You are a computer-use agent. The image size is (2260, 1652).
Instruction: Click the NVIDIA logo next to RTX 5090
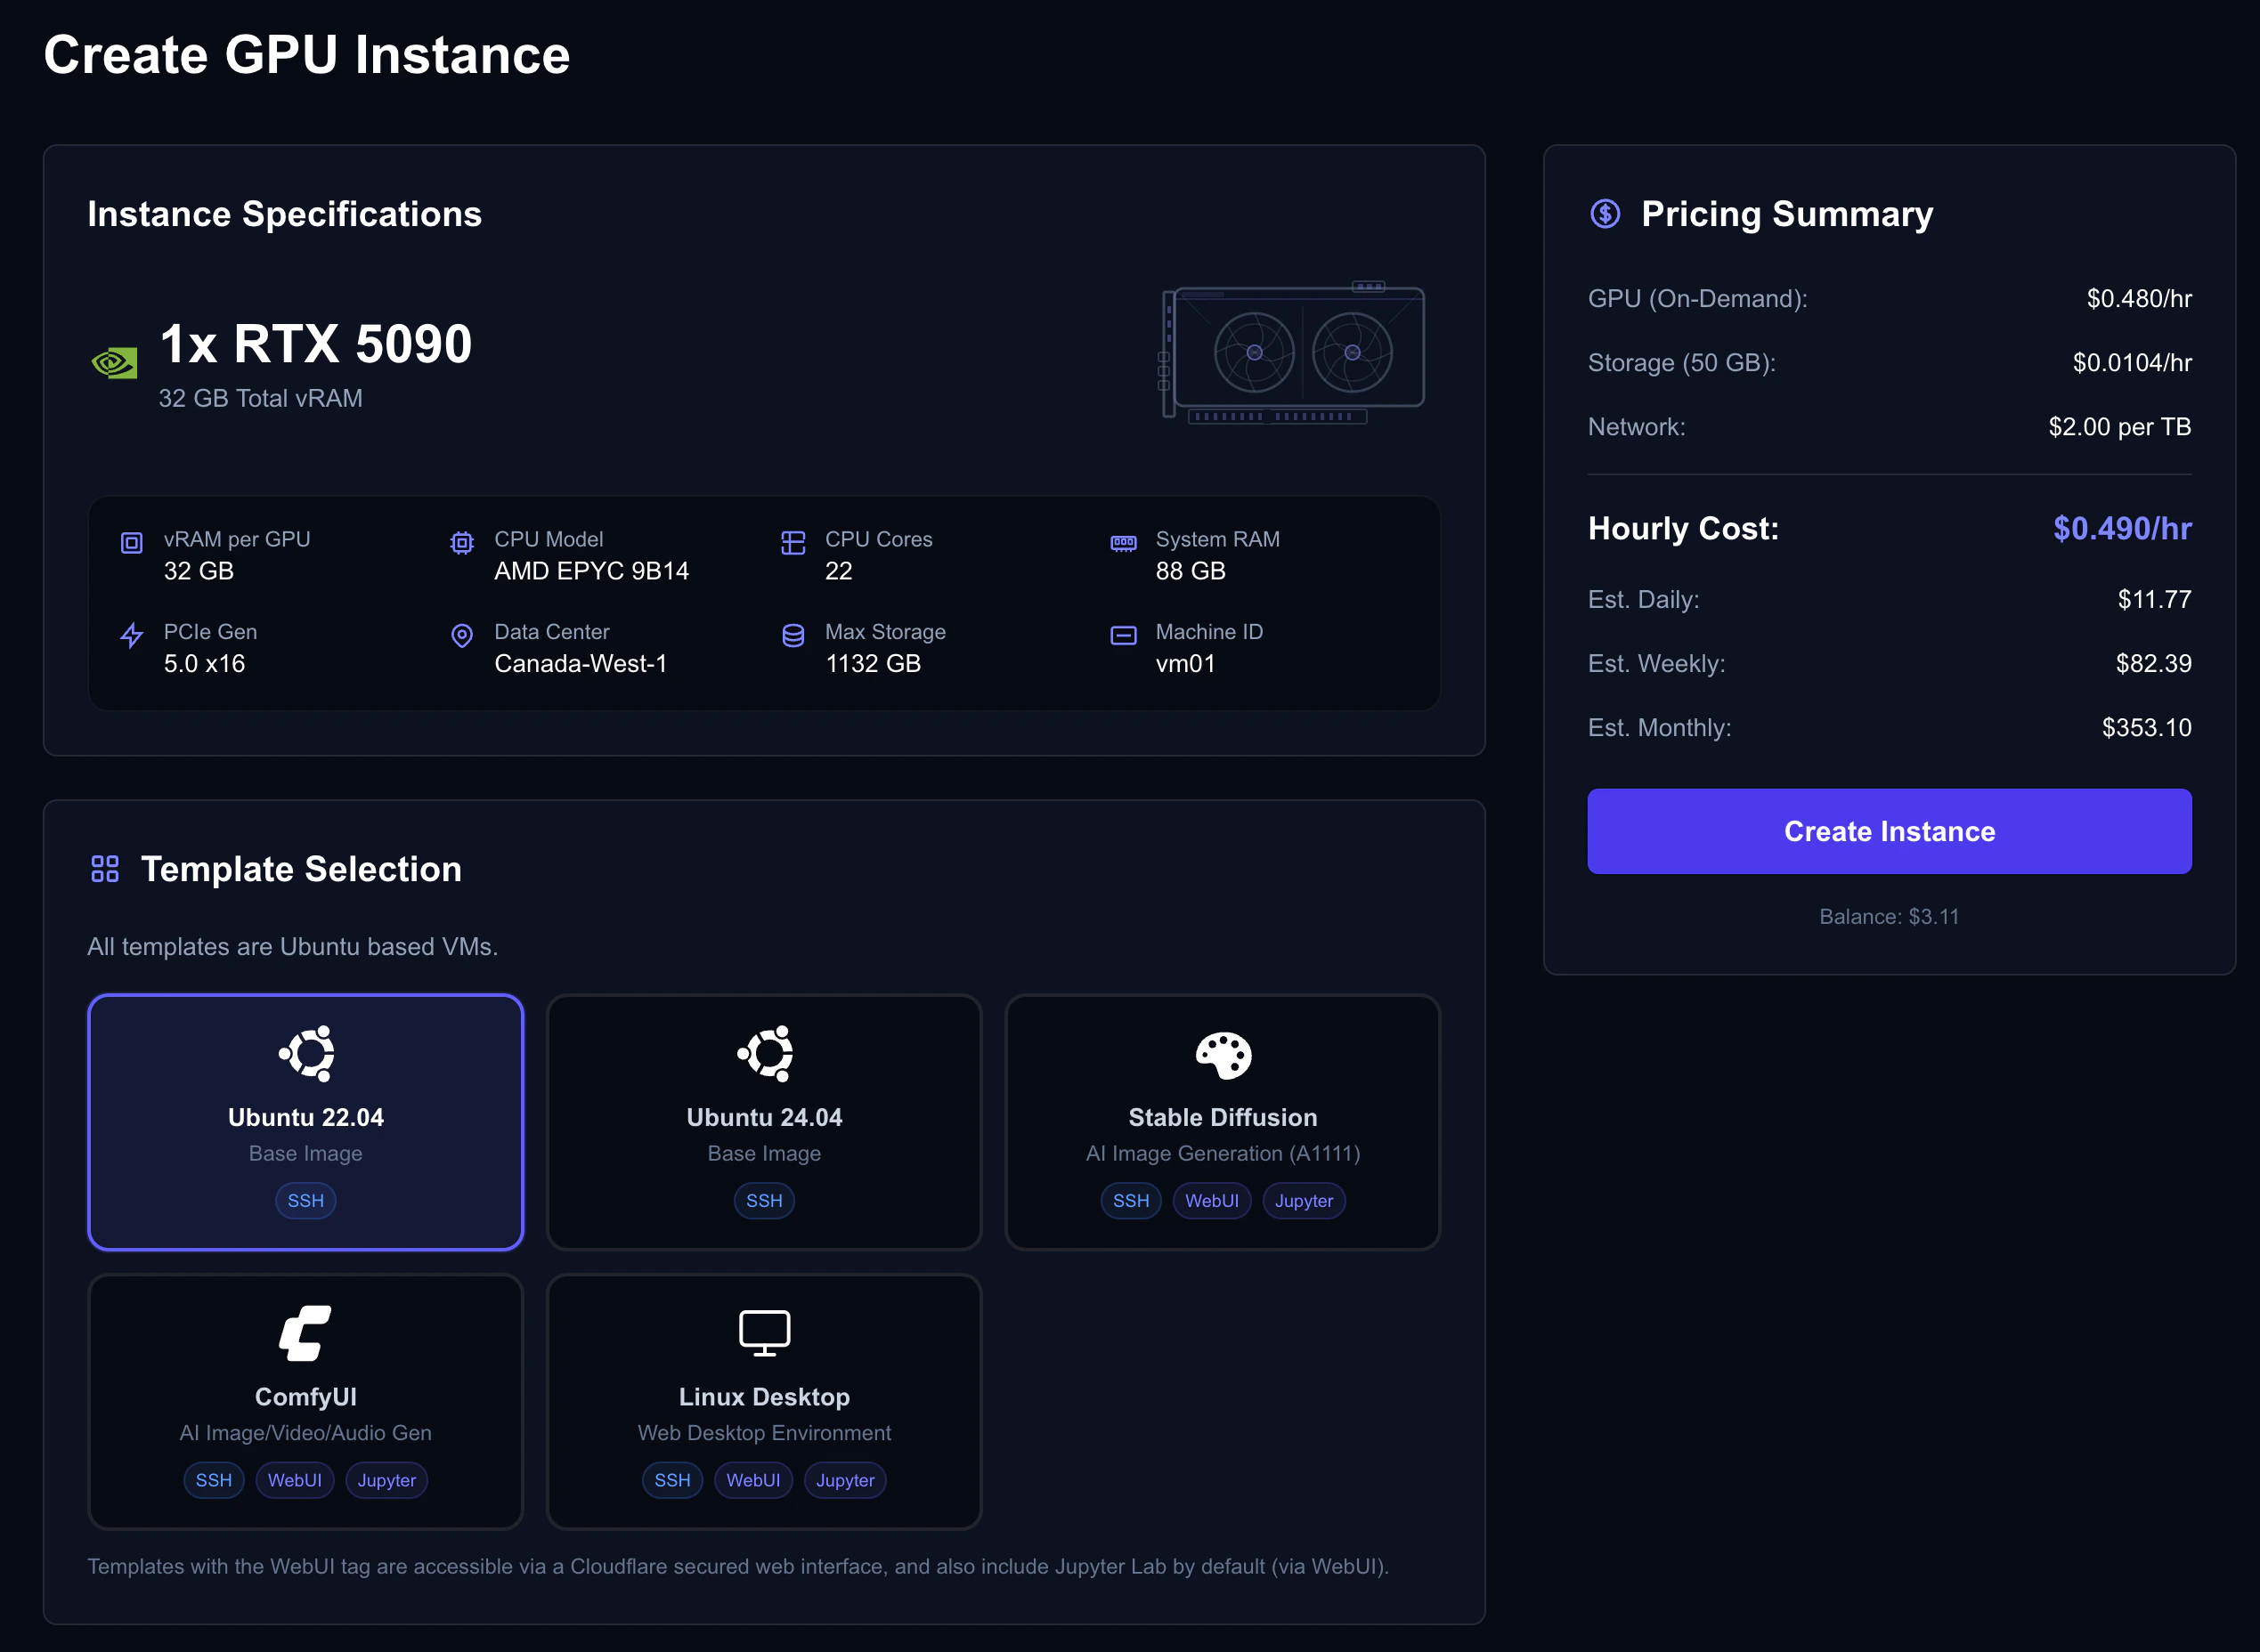pyautogui.click(x=114, y=362)
